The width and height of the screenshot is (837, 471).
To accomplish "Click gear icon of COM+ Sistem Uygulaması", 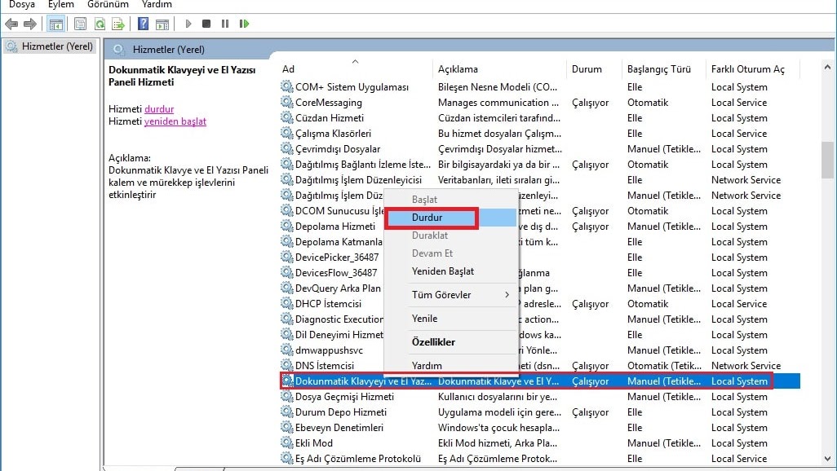I will click(287, 86).
